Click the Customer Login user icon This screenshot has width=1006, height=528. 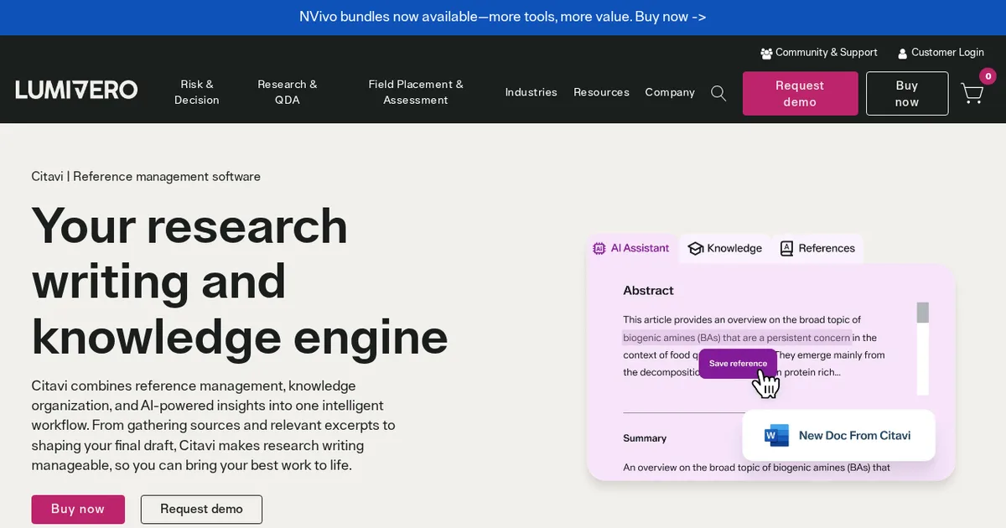pos(902,53)
